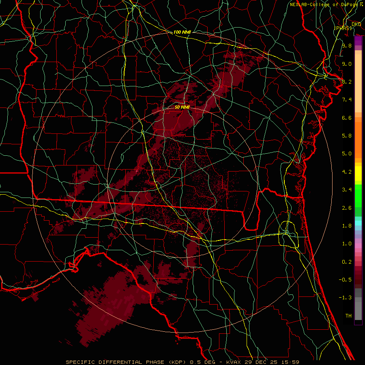Click the 5.0 scale value

[x=347, y=154]
